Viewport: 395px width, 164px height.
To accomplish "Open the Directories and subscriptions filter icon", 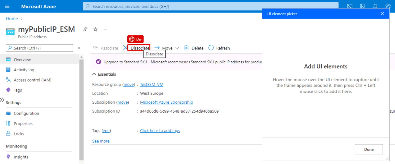I will 363,6.
